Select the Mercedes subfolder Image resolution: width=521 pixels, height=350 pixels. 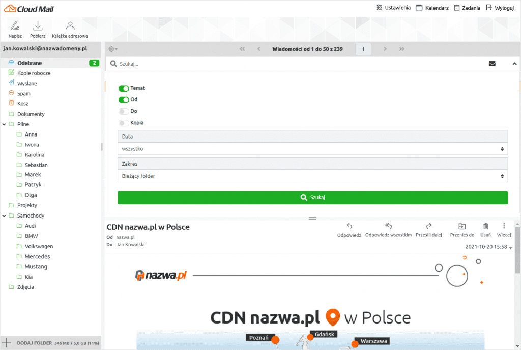tap(37, 256)
